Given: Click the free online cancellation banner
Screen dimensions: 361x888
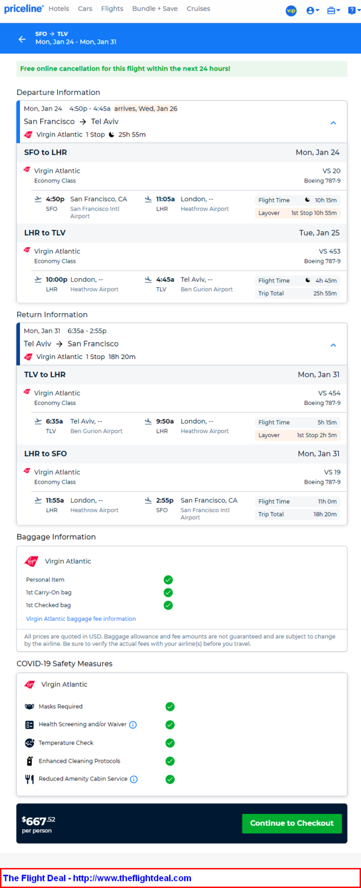Looking at the screenshot, I should [x=182, y=69].
